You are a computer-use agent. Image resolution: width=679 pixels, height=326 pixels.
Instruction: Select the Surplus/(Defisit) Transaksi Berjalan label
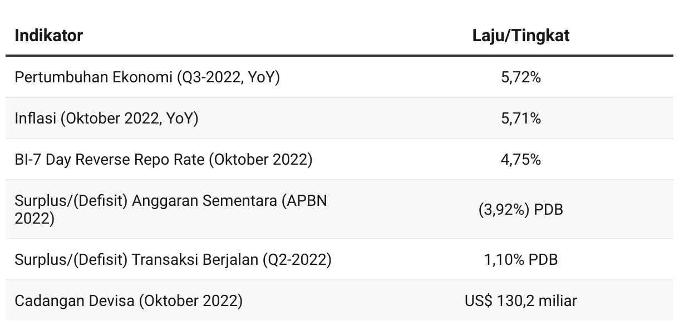[x=173, y=259]
